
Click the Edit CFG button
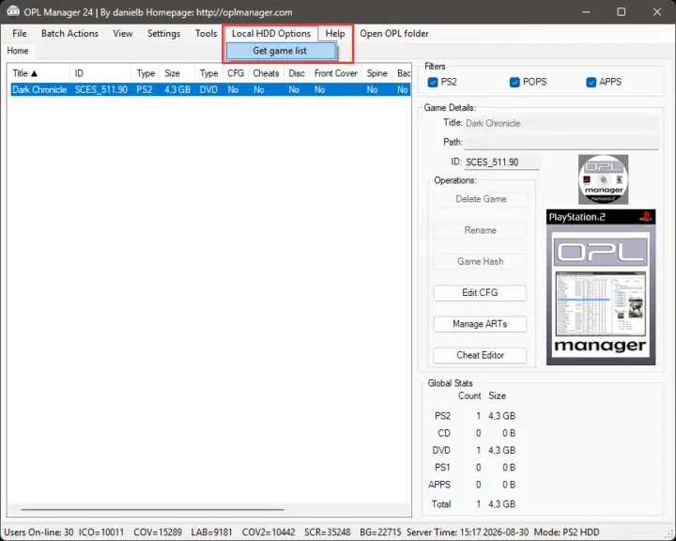click(481, 292)
